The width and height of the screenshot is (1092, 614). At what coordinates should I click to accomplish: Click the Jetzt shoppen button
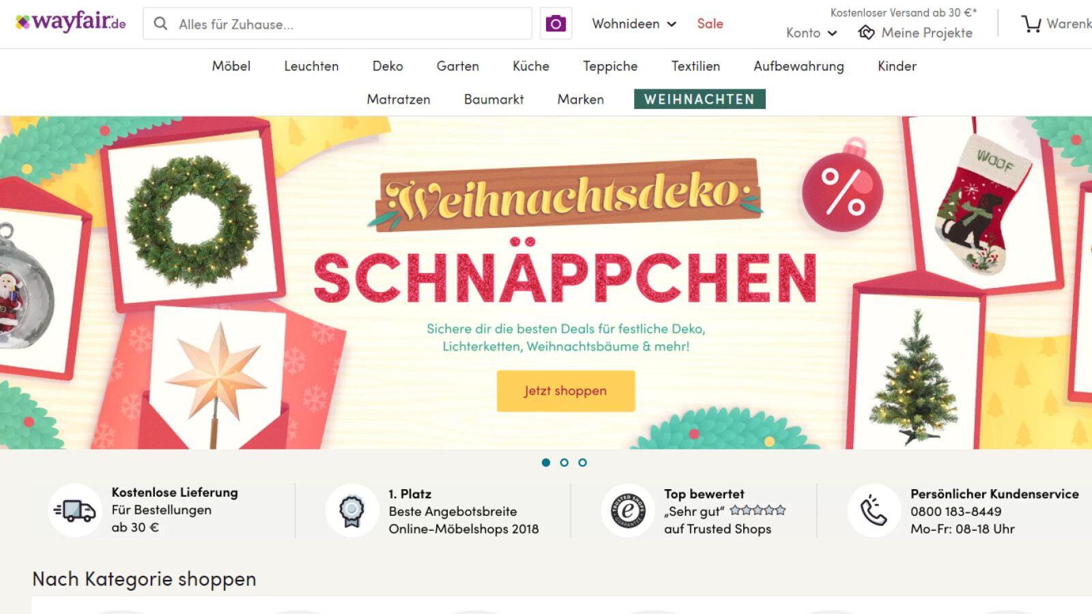coord(566,391)
